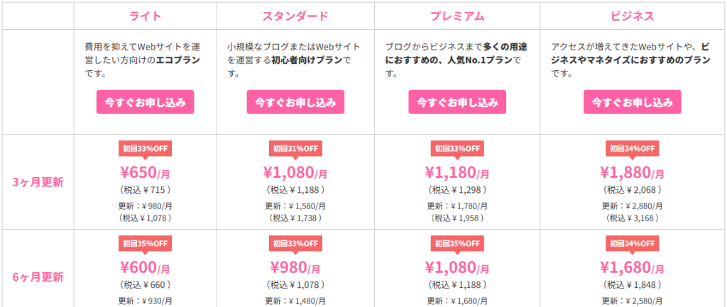Click 今すぐお申し込み button under プレミアム plan
Viewport: 727px width, 307px height.
457,102
